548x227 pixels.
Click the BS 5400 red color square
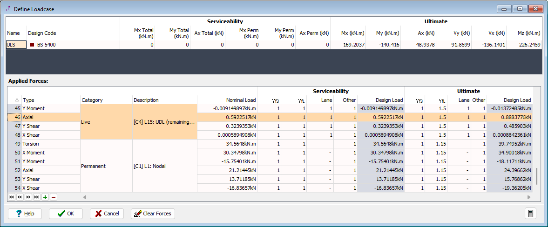tap(32, 45)
